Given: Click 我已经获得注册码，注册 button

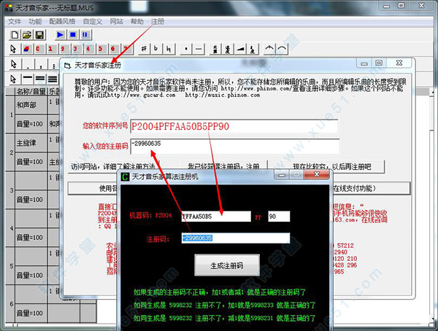Looking at the screenshot, I should 224,167.
